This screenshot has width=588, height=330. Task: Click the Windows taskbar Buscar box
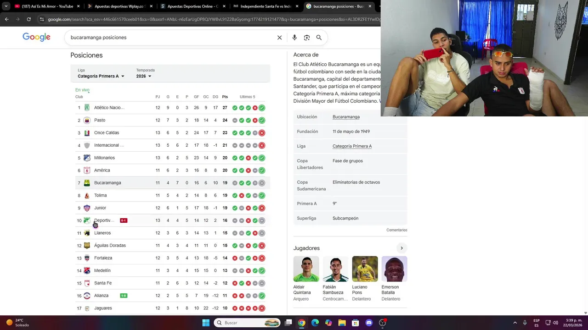pyautogui.click(x=247, y=323)
